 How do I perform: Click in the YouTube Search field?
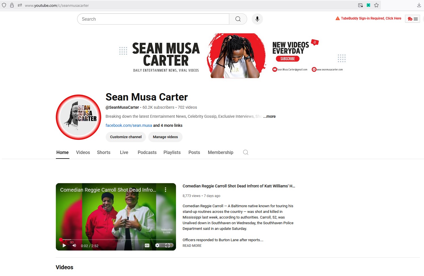[153, 19]
